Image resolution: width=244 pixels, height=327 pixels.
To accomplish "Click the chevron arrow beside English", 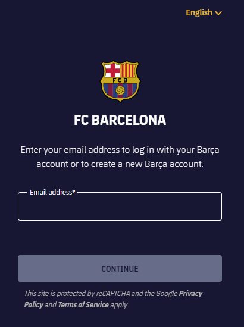I will pyautogui.click(x=218, y=13).
